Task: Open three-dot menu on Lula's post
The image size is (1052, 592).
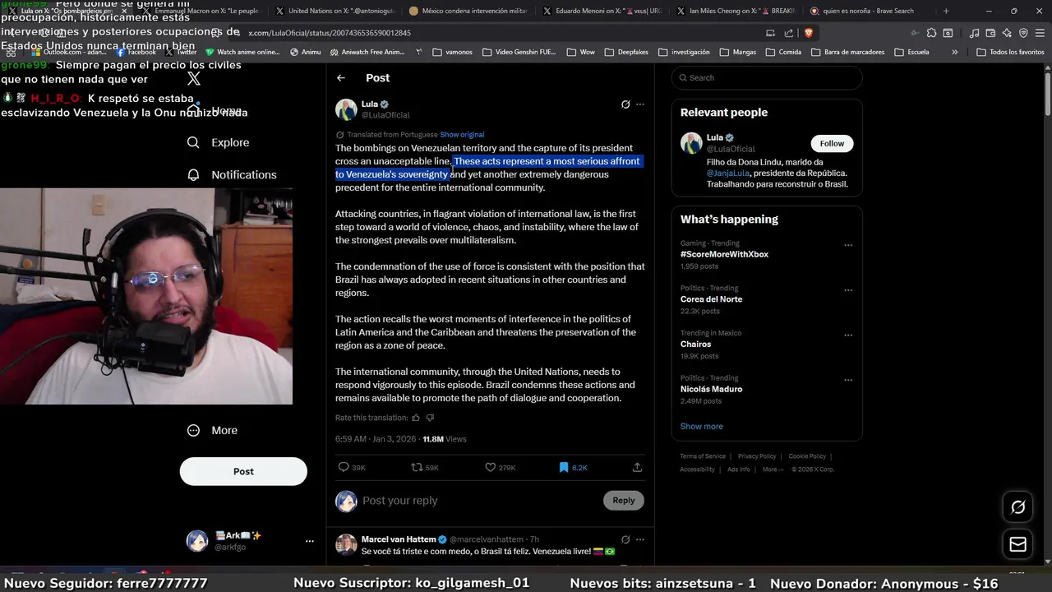Action: point(640,104)
